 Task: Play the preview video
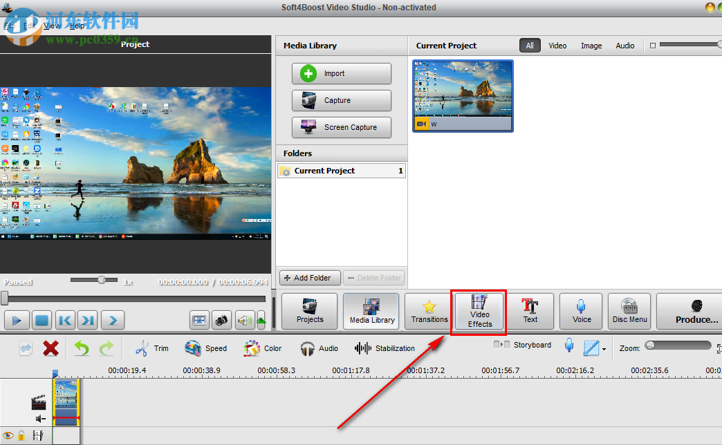(x=17, y=321)
